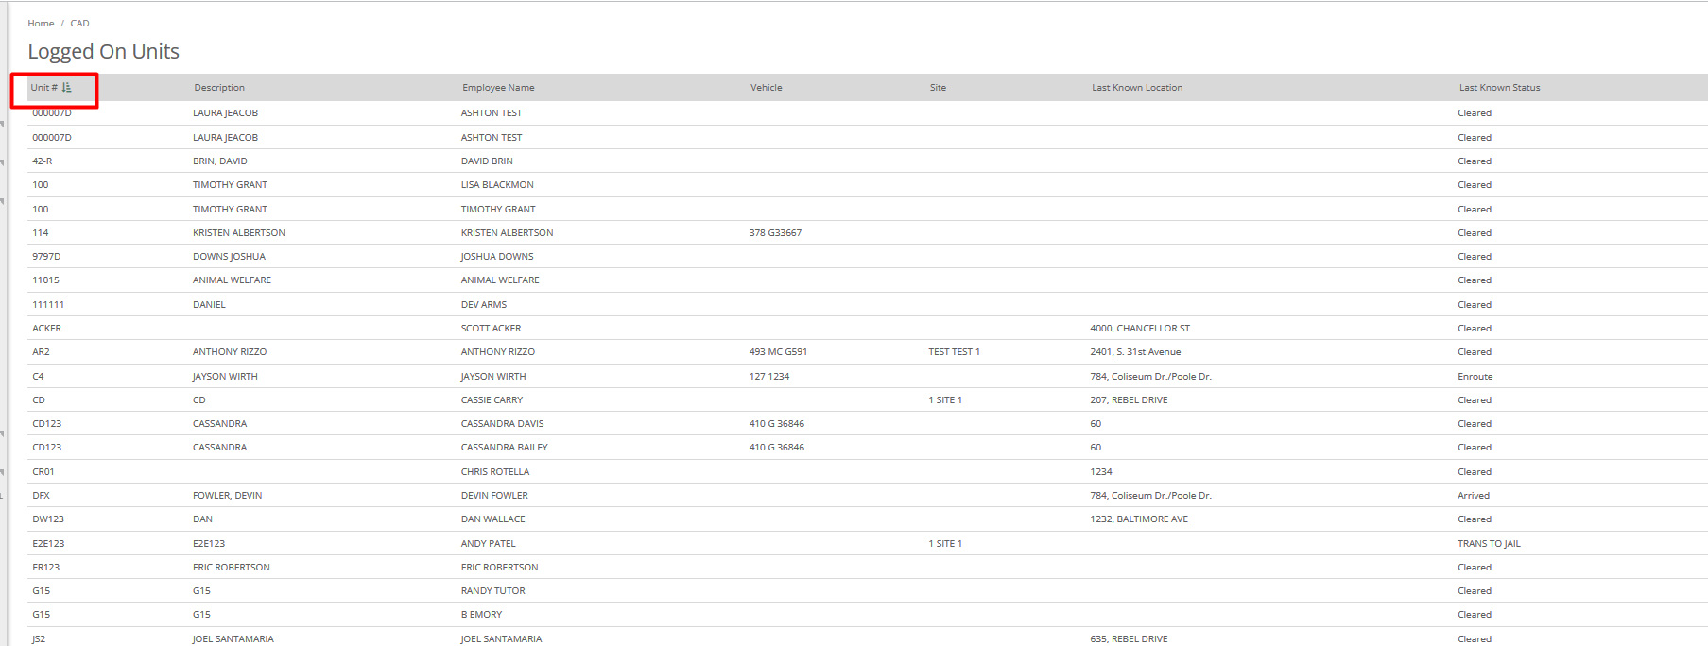The width and height of the screenshot is (1708, 646).
Task: Select unit ER123
Action: [45, 567]
